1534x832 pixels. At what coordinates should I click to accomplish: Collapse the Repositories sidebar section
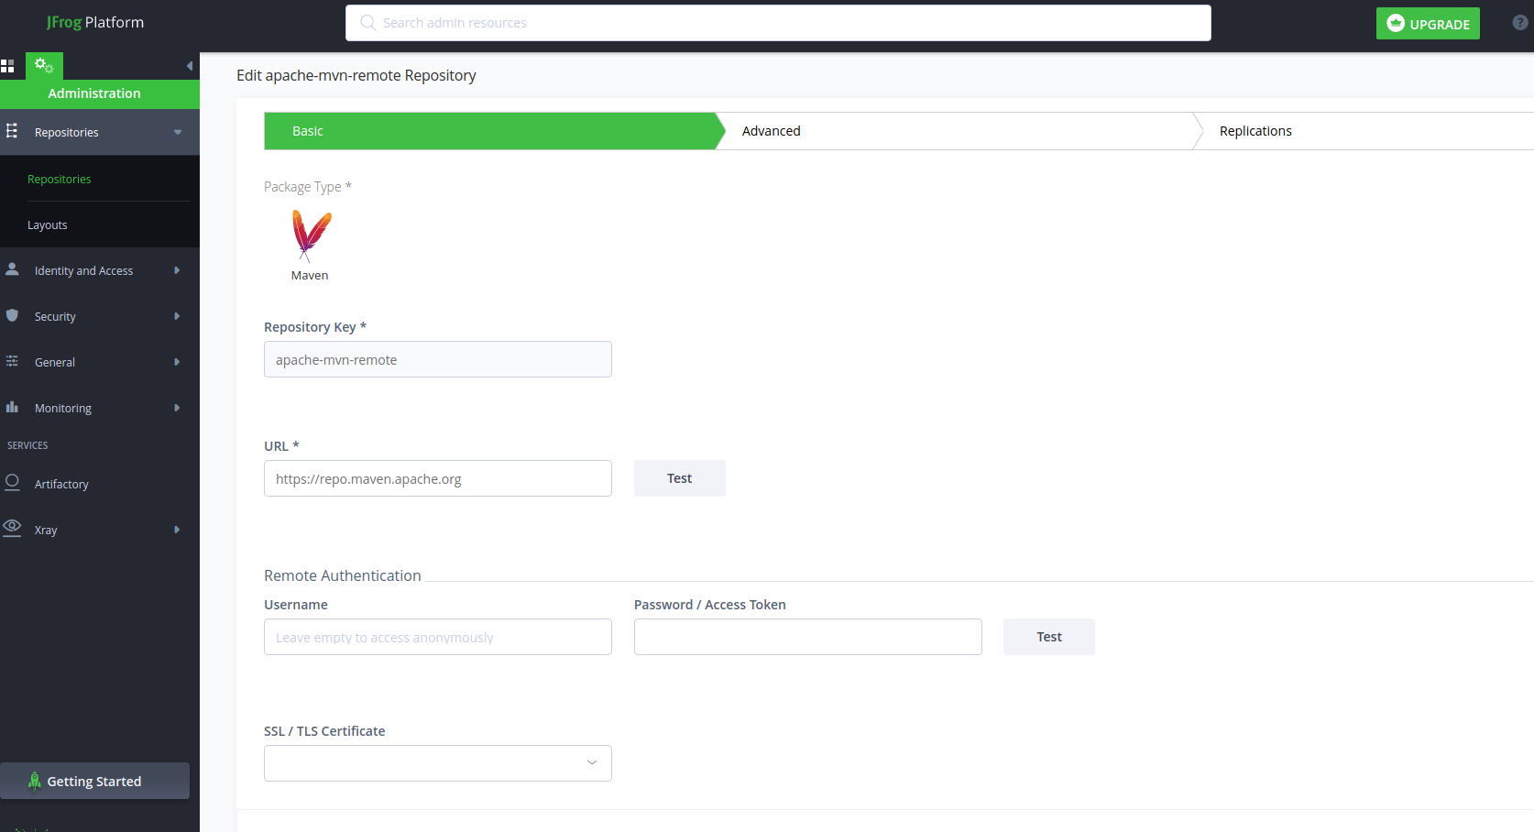[x=178, y=132]
